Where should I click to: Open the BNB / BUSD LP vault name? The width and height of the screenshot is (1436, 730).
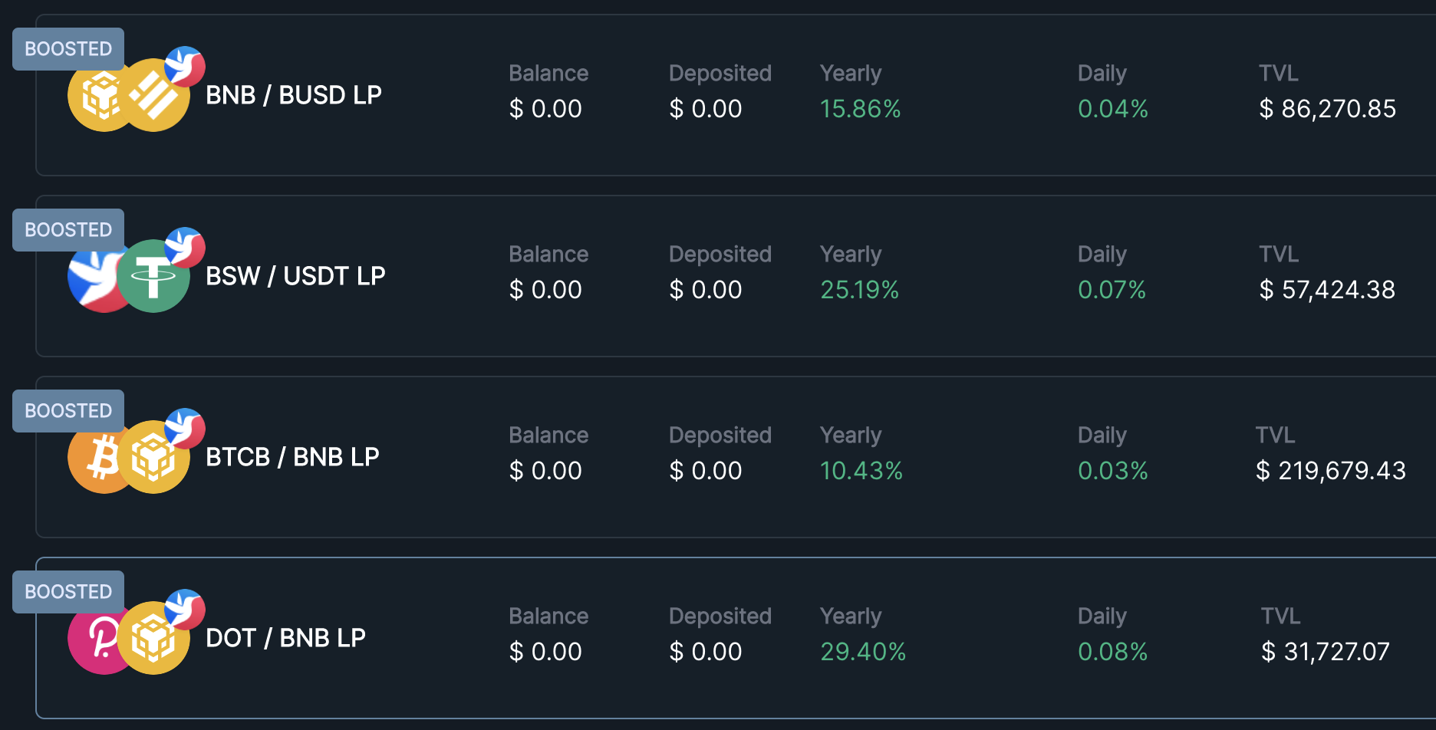[x=294, y=95]
